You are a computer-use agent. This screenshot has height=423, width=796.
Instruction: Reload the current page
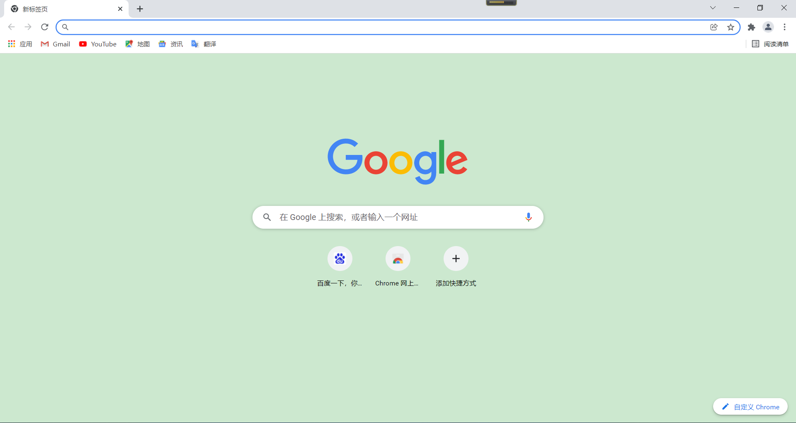tap(45, 27)
